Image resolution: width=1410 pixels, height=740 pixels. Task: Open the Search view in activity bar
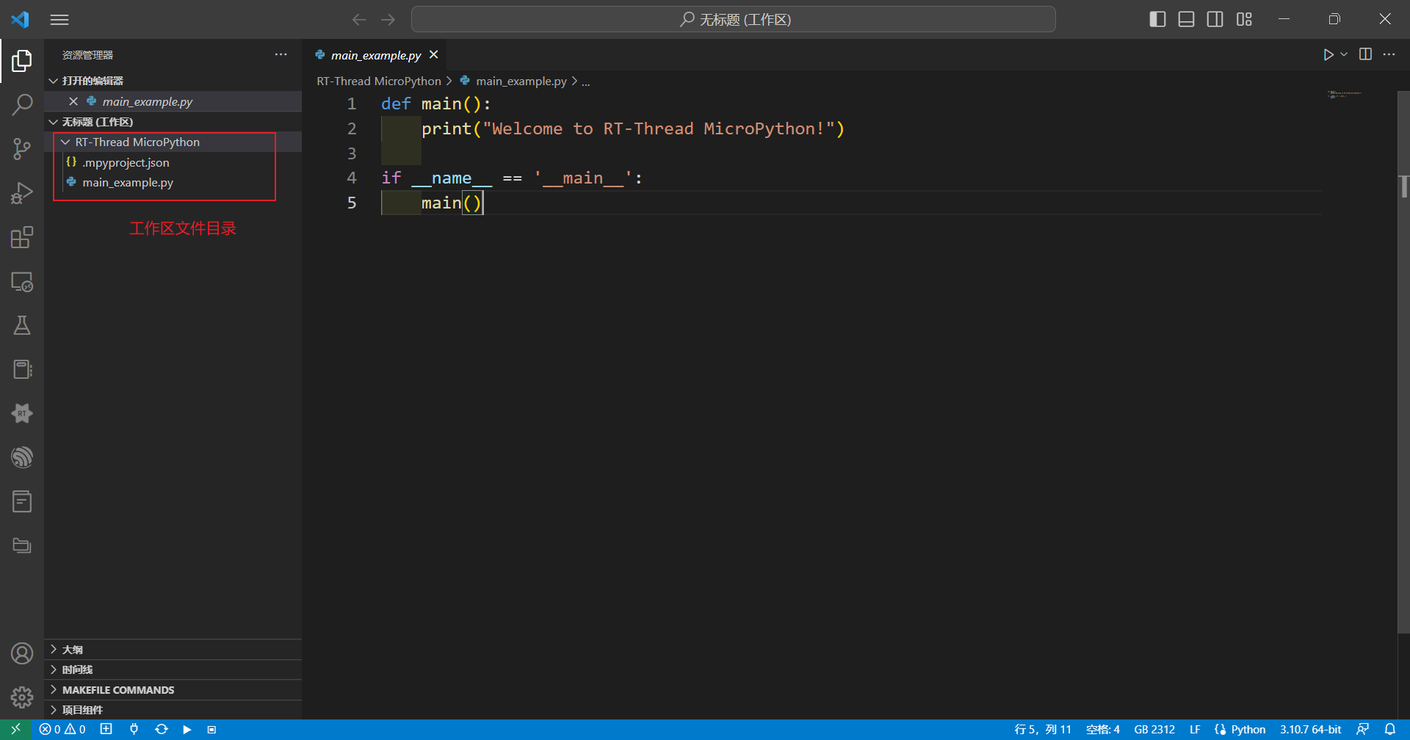[x=22, y=105]
